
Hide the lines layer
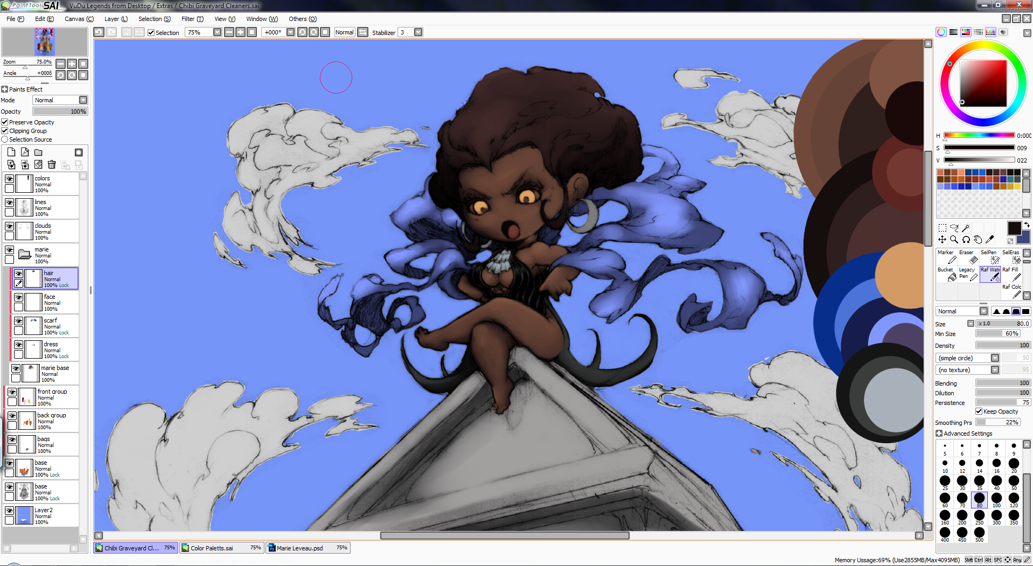tap(9, 202)
